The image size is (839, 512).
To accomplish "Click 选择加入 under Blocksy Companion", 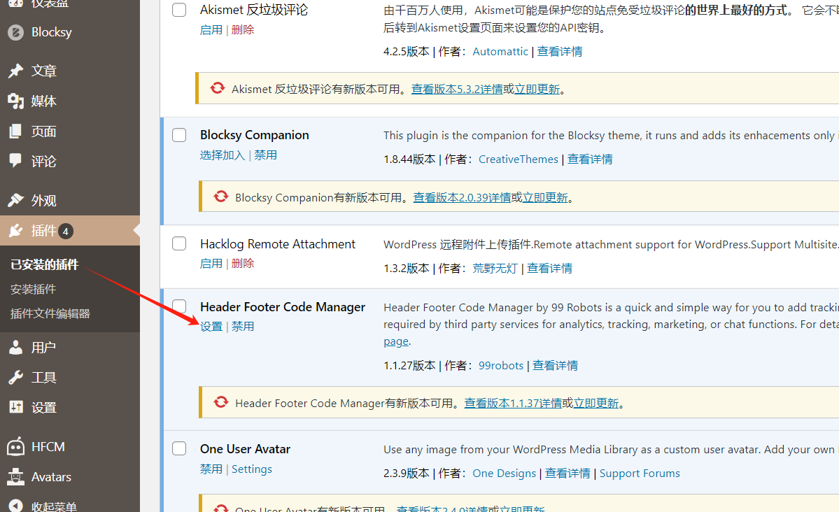I will tap(223, 155).
